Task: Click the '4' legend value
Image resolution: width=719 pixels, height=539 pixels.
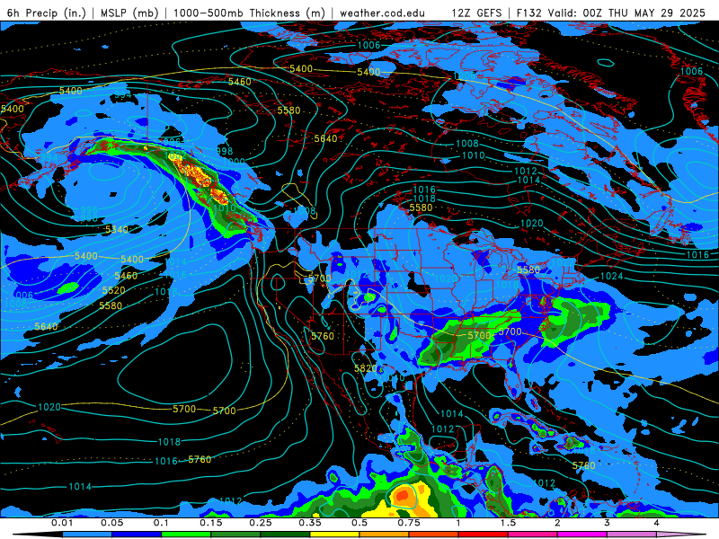Action: (x=656, y=523)
